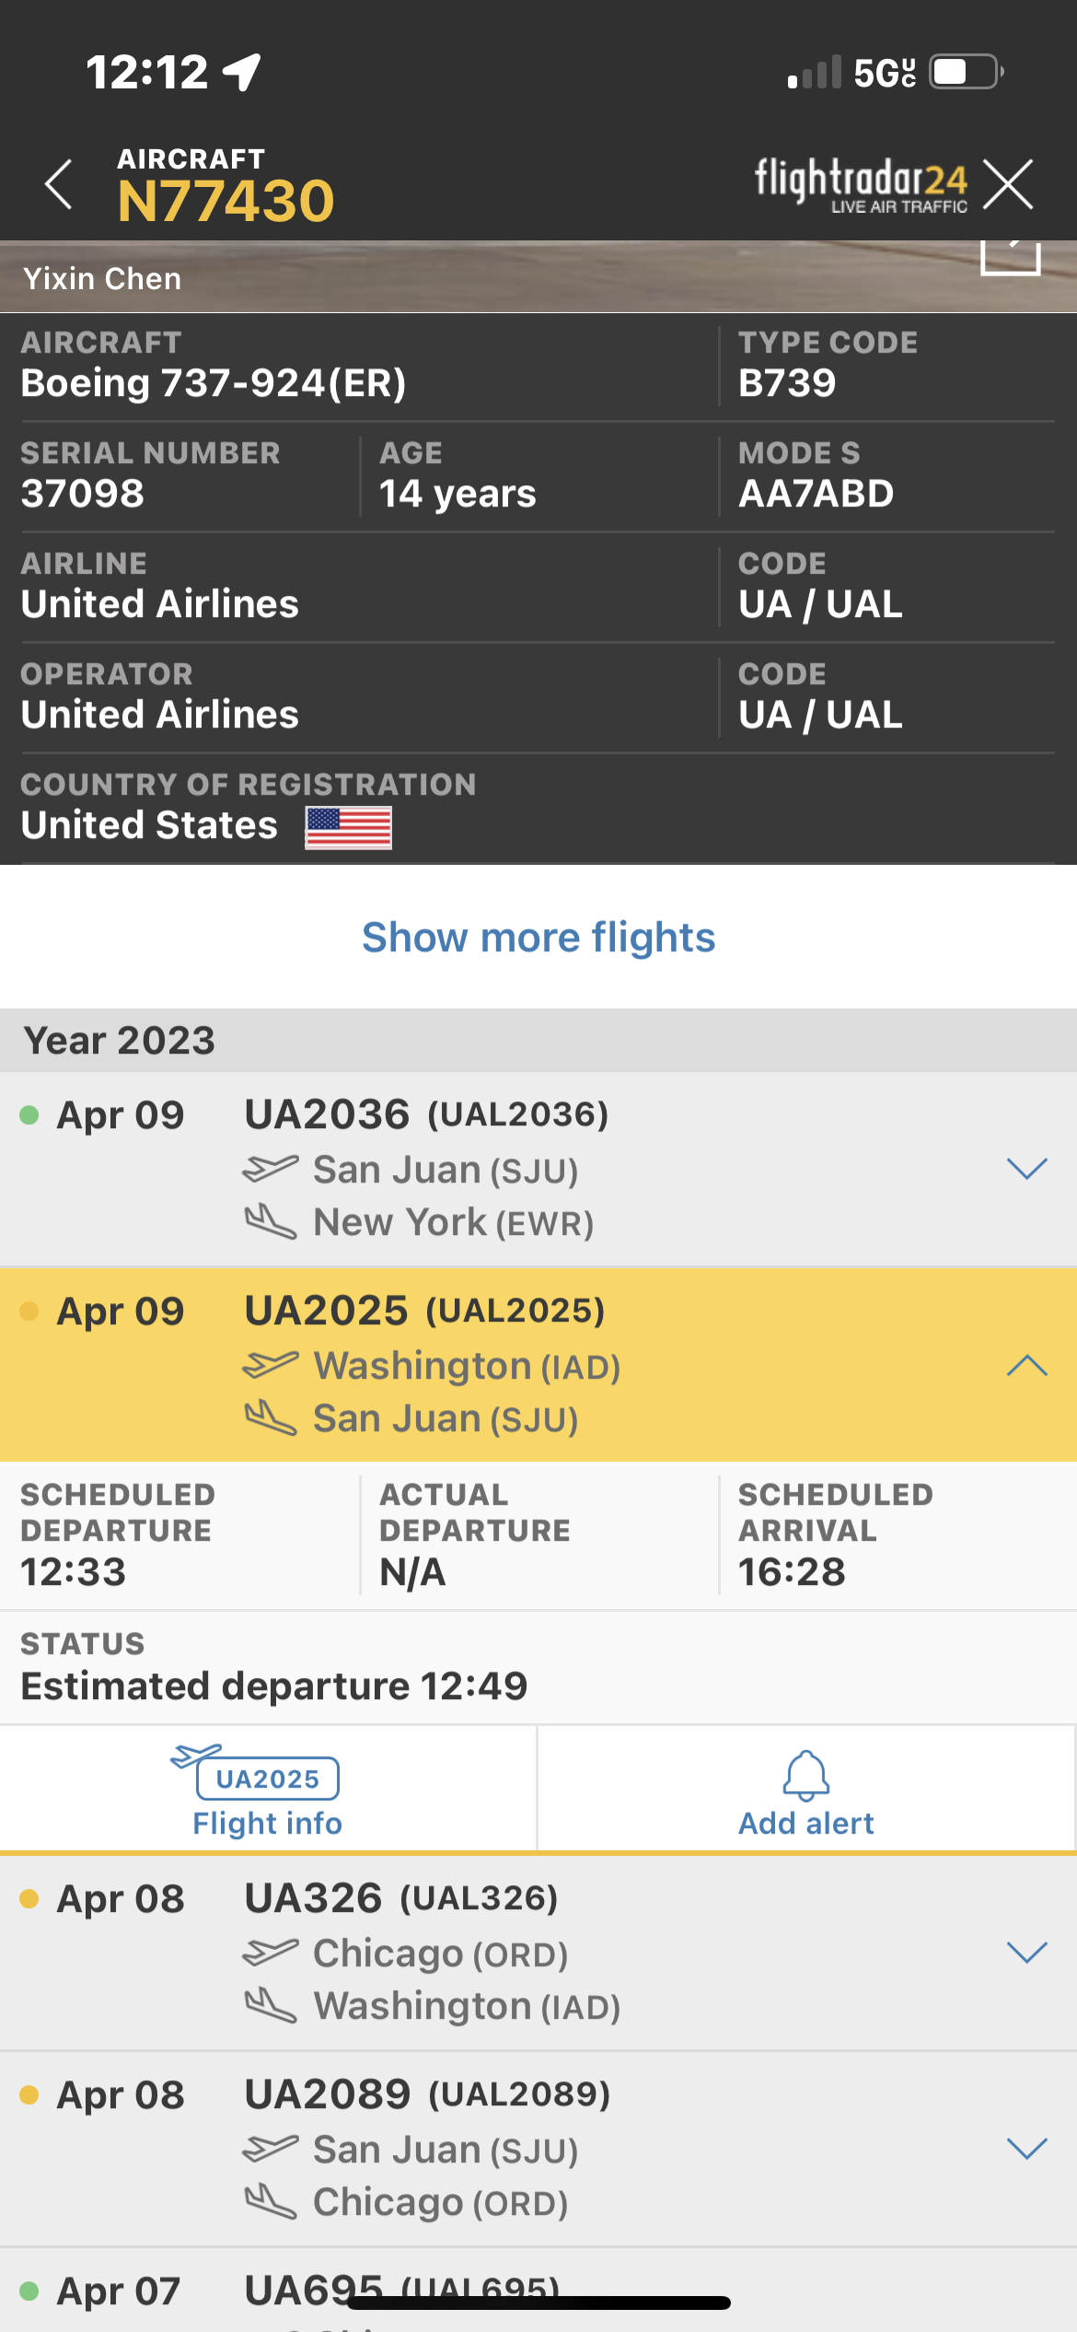Image resolution: width=1077 pixels, height=2332 pixels.
Task: Expand the UA326 Chicago to Washington flight
Action: click(x=1026, y=1953)
